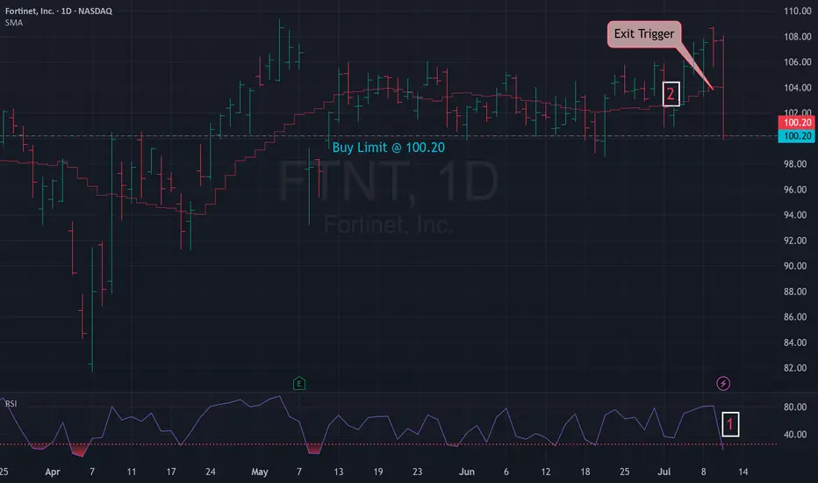Click the earnings 'E' marker icon
The image size is (818, 483).
(299, 384)
